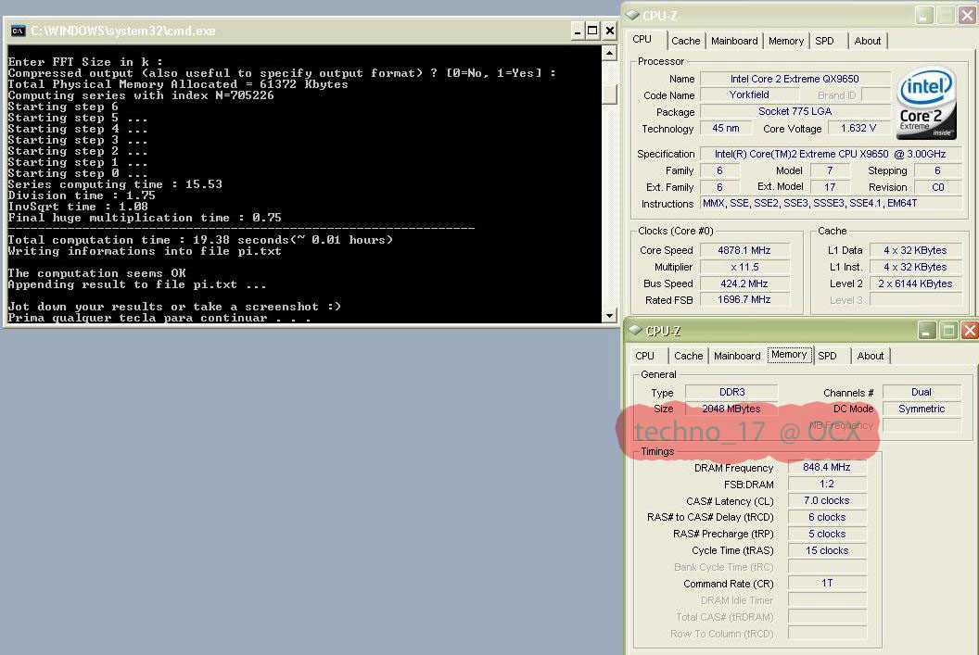979x655 pixels.
Task: Switch to CPU tab in bottom CPU-Z window
Action: coord(645,356)
